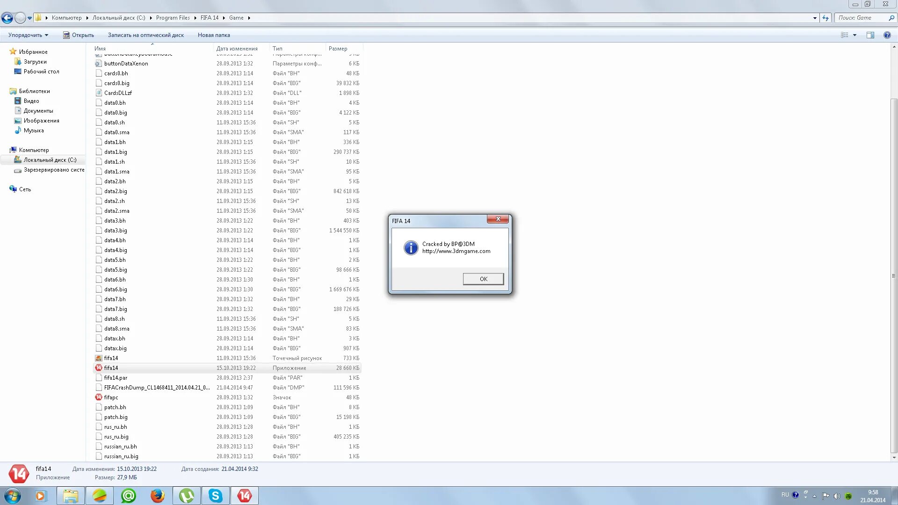Toggle the preview pane icon
The height and width of the screenshot is (505, 898).
tap(870, 35)
